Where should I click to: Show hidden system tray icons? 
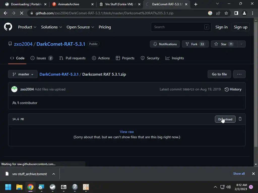pyautogui.click(x=215, y=187)
